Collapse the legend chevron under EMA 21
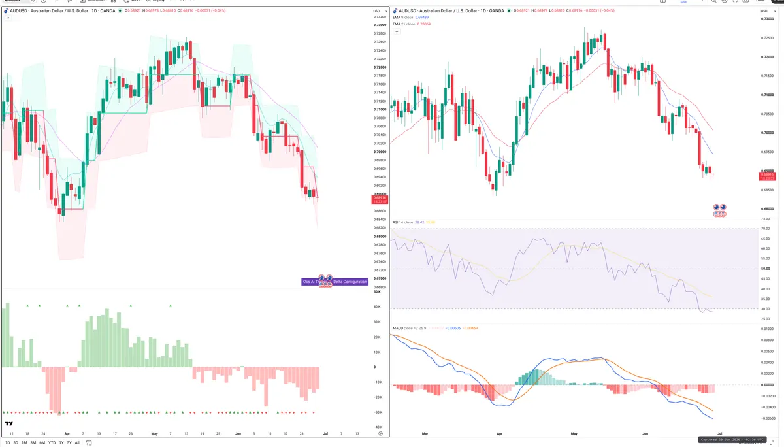Image resolution: width=784 pixels, height=447 pixels. pyautogui.click(x=395, y=31)
